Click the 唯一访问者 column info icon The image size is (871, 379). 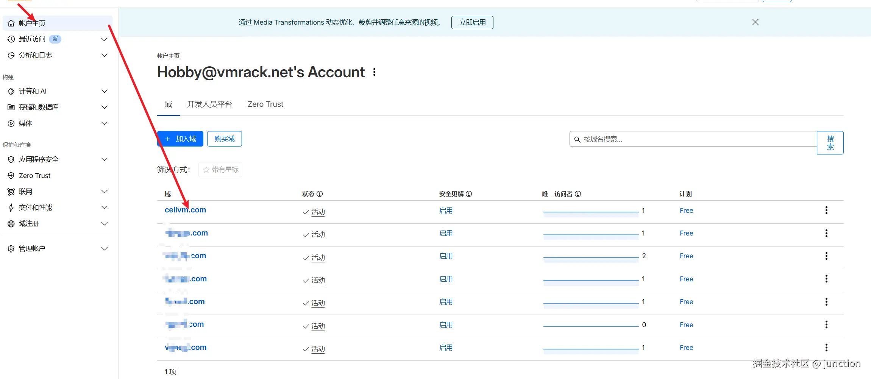tap(578, 194)
